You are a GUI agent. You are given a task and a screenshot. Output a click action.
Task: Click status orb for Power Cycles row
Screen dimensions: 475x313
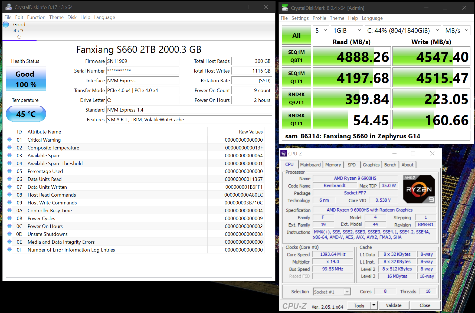tap(9, 218)
